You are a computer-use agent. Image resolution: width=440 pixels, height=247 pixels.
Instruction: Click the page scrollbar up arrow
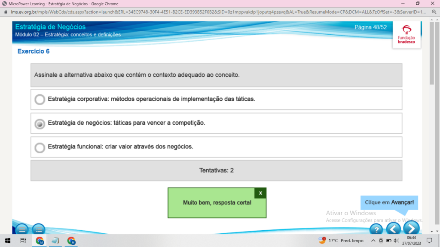[431, 20]
